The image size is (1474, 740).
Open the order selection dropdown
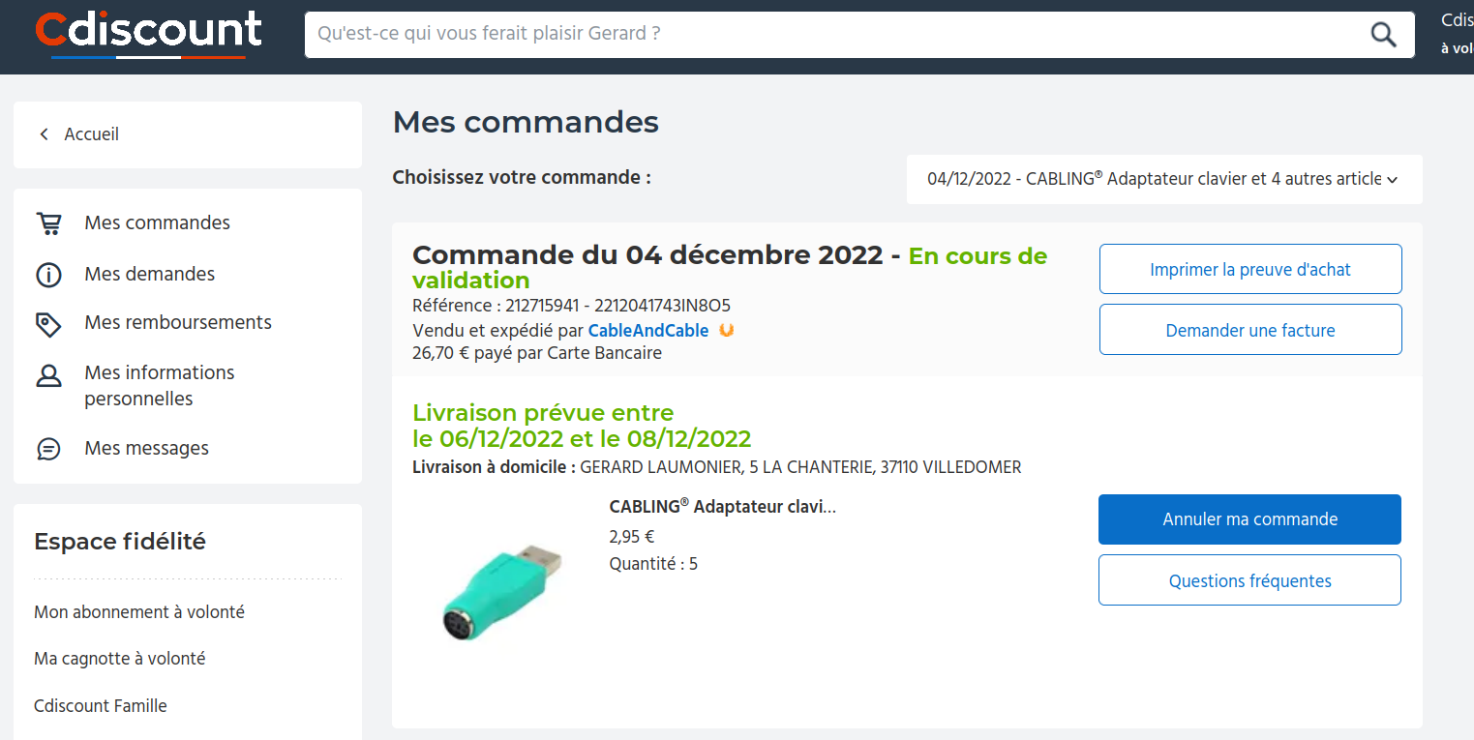point(1164,179)
